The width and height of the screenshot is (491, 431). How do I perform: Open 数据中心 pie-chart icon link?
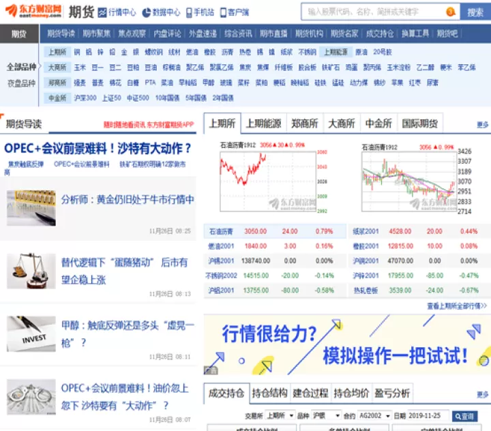pos(161,12)
